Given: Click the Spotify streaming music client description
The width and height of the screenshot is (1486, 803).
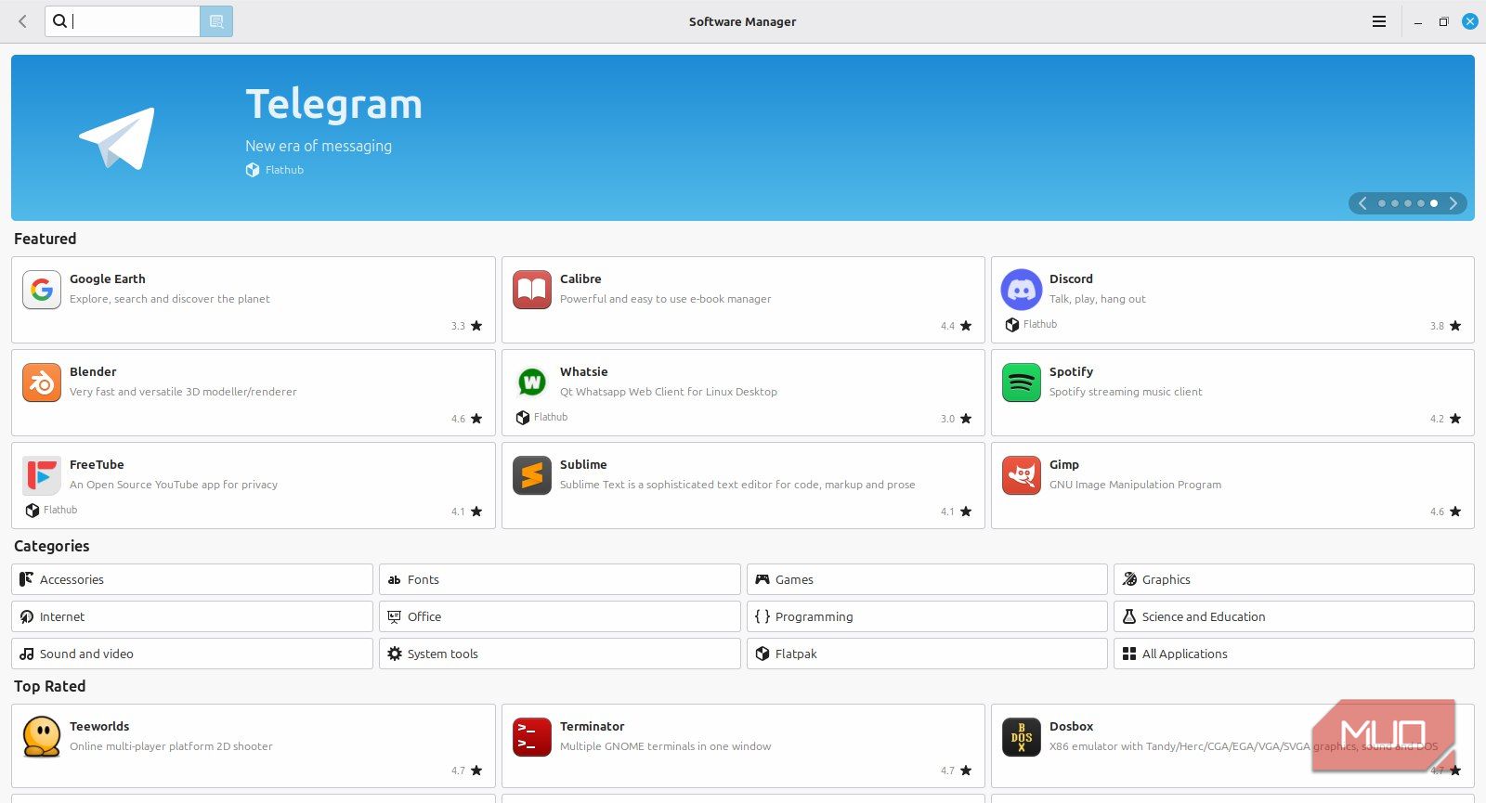Looking at the screenshot, I should [1126, 392].
